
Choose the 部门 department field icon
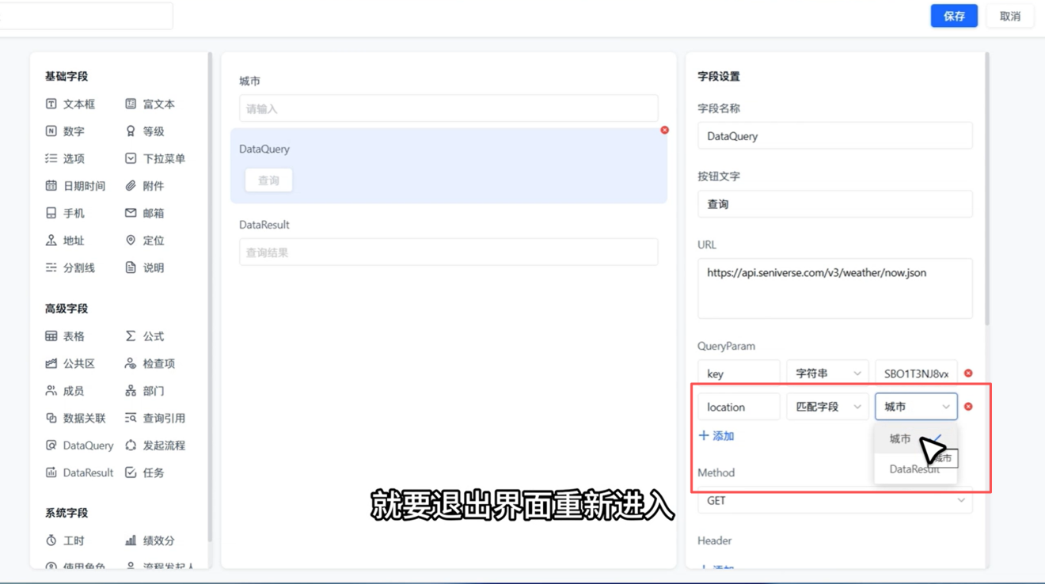click(131, 391)
